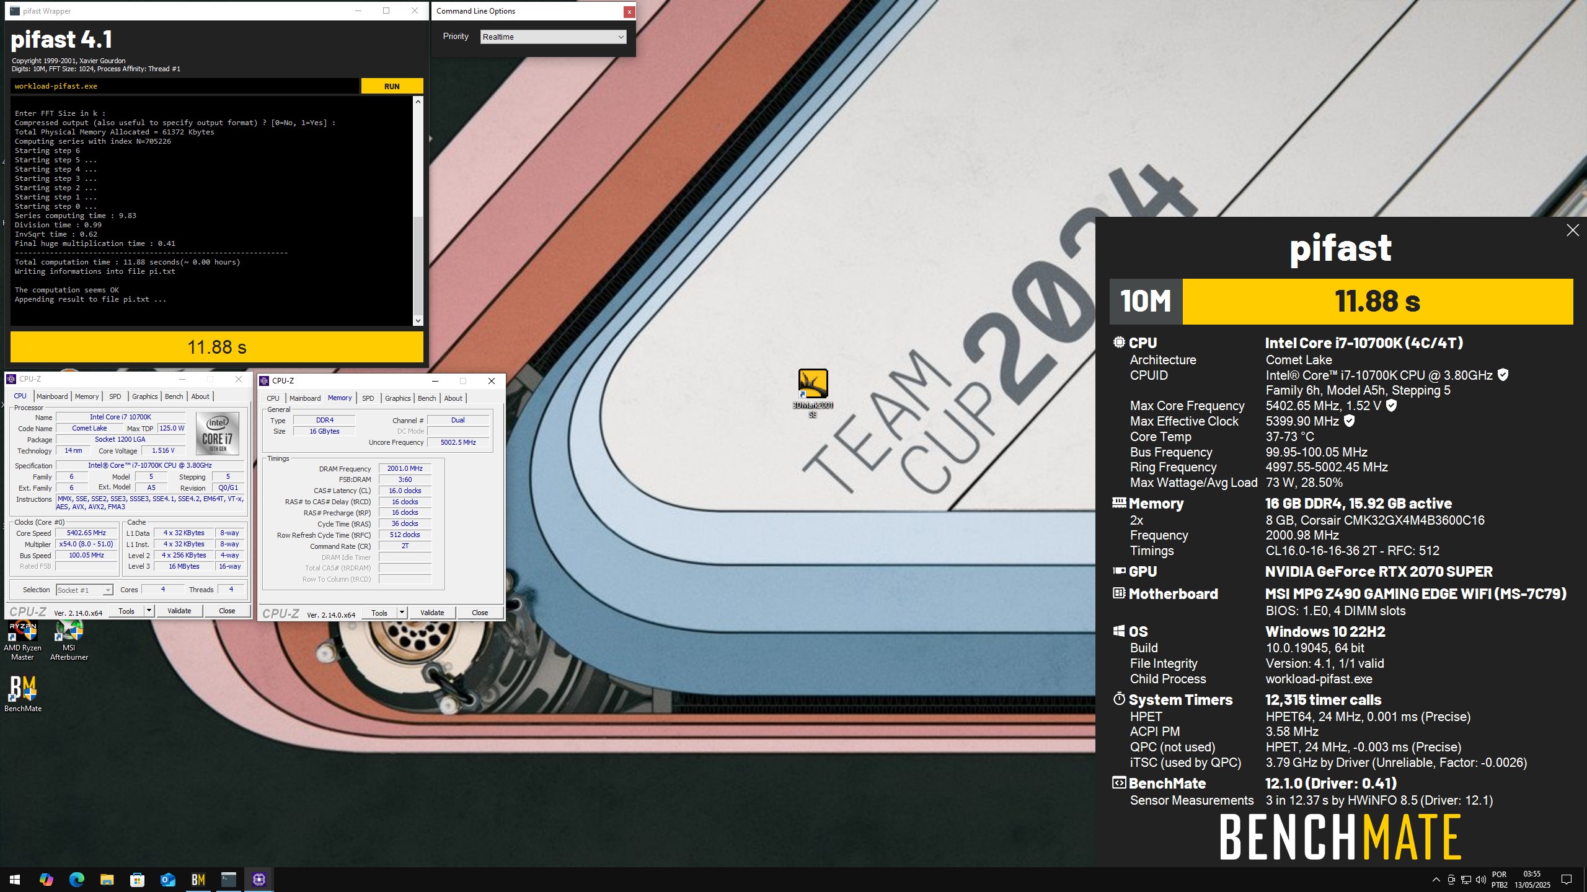Click the shield icon beside Max Effective Clock
This screenshot has width=1587, height=892.
(1350, 421)
